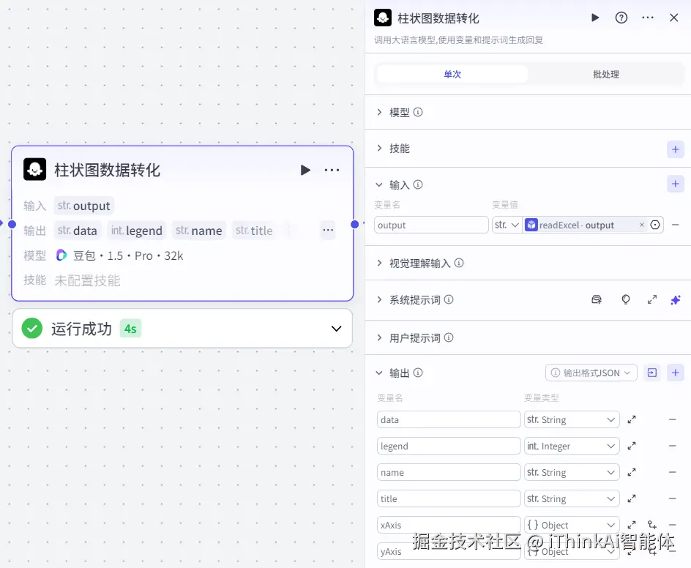This screenshot has width=691, height=568.
Task: Click the AI generate sparkle icon for system prompt
Action: pyautogui.click(x=675, y=299)
